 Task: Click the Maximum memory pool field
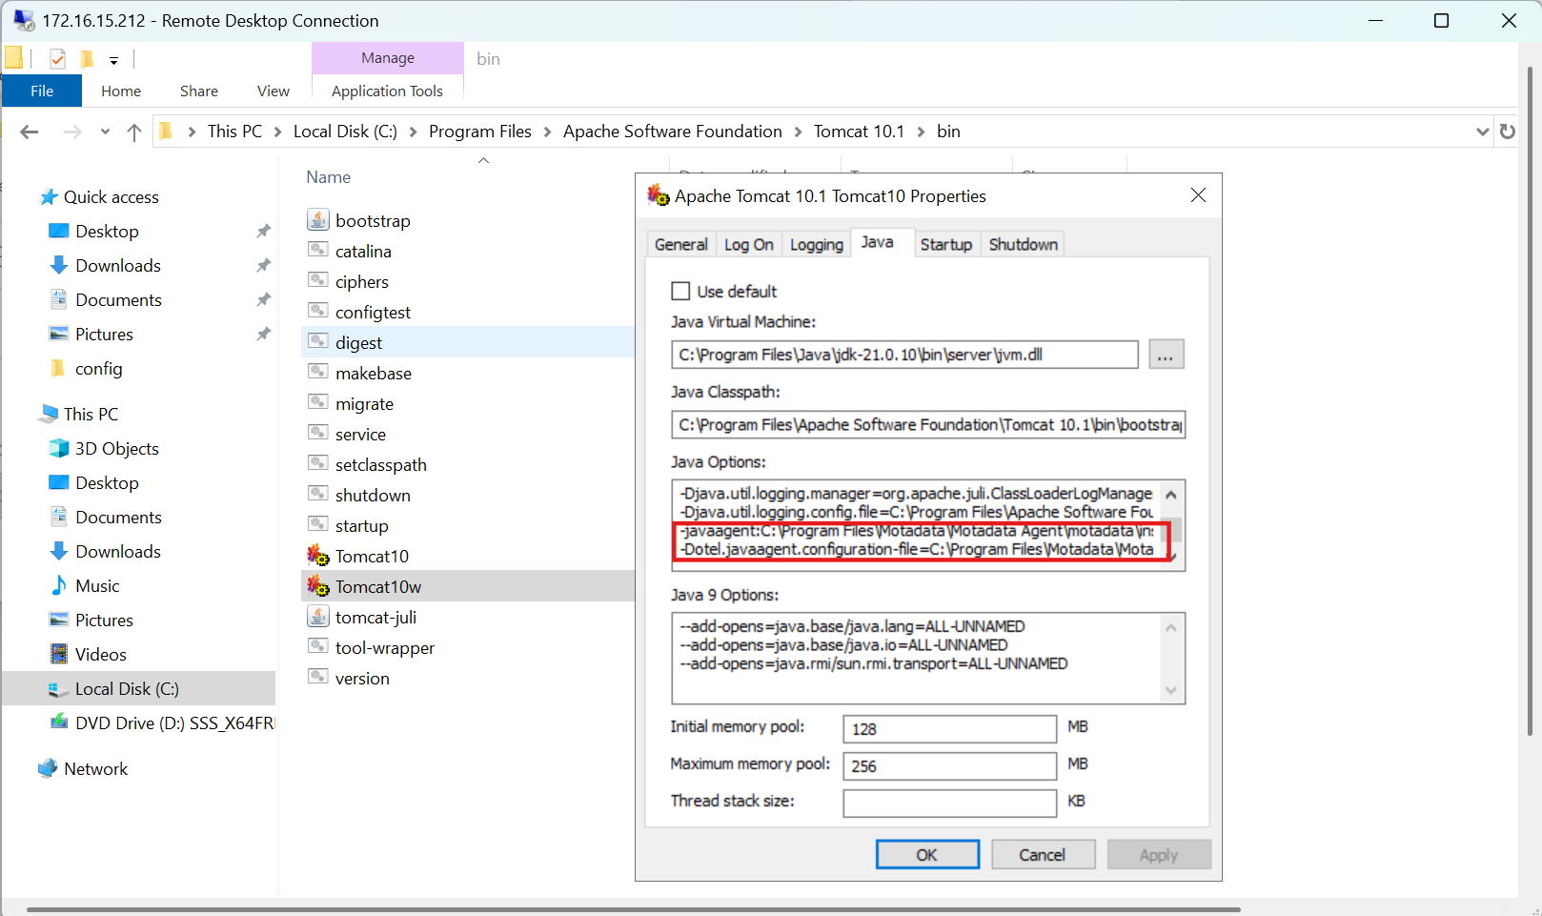[x=949, y=765]
